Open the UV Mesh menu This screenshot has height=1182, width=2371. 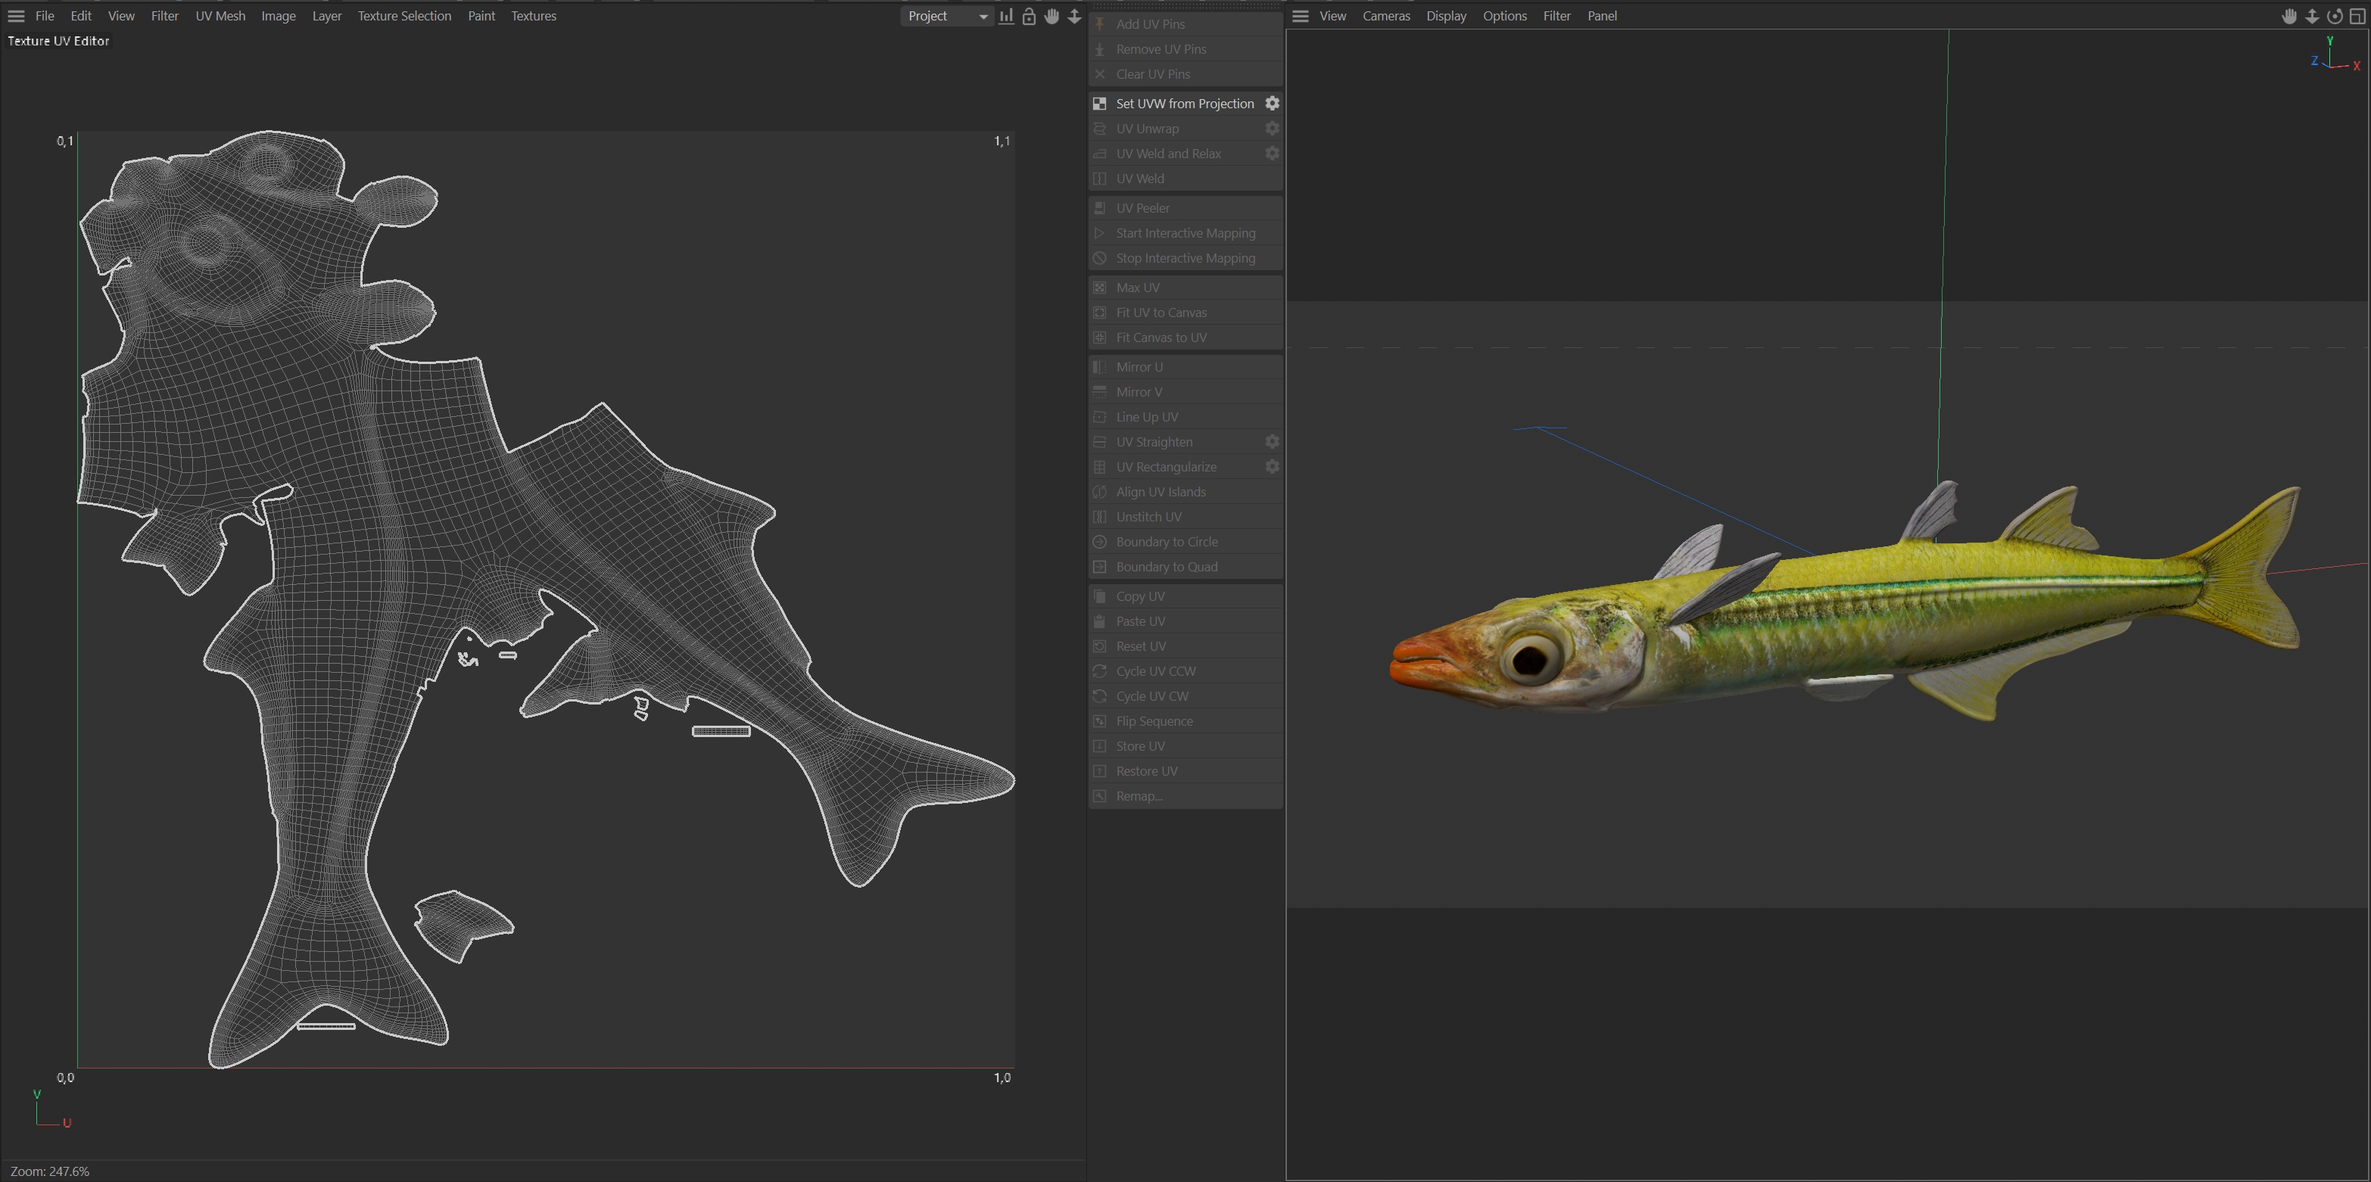[220, 16]
